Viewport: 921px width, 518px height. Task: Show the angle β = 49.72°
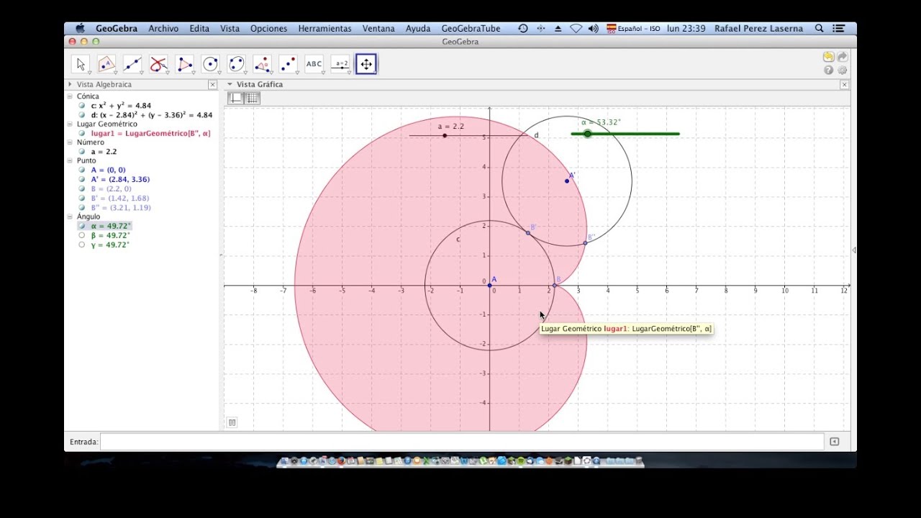pyautogui.click(x=82, y=235)
